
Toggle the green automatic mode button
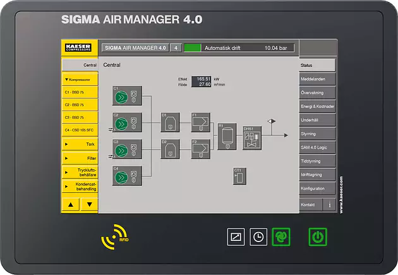click(280, 236)
